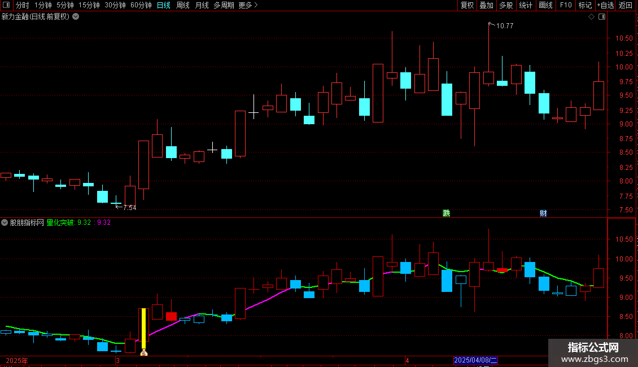The height and width of the screenshot is (367, 638).
Task: Open the 新力金融 chart options dropdown
Action: coord(76,17)
